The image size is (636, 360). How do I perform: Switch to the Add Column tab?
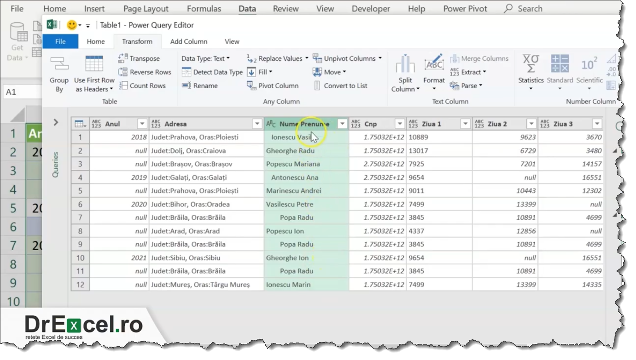[x=189, y=41]
